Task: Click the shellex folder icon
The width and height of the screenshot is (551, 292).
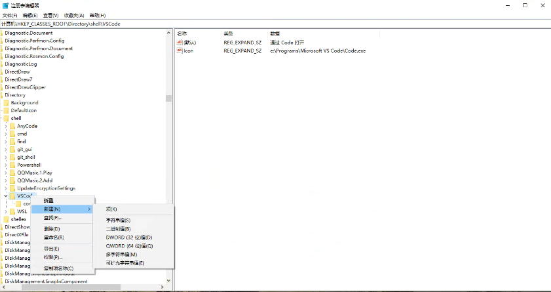Action: [6, 219]
